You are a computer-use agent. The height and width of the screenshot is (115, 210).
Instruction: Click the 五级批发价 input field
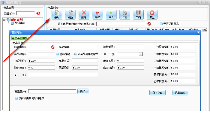(183, 81)
